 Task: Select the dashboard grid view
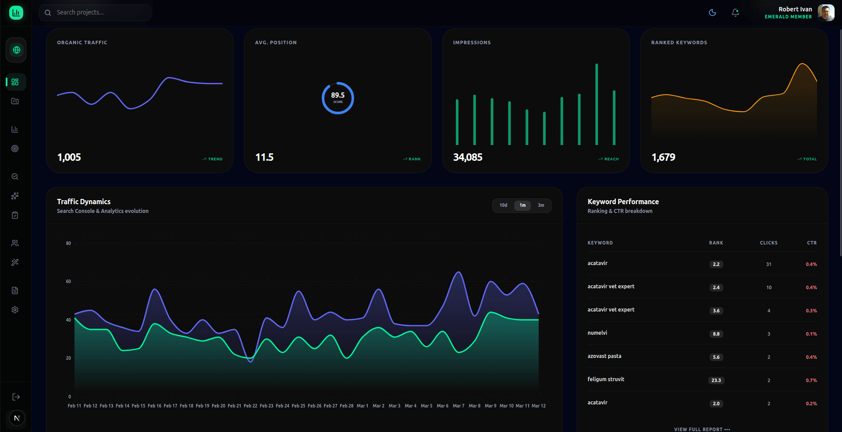point(15,81)
